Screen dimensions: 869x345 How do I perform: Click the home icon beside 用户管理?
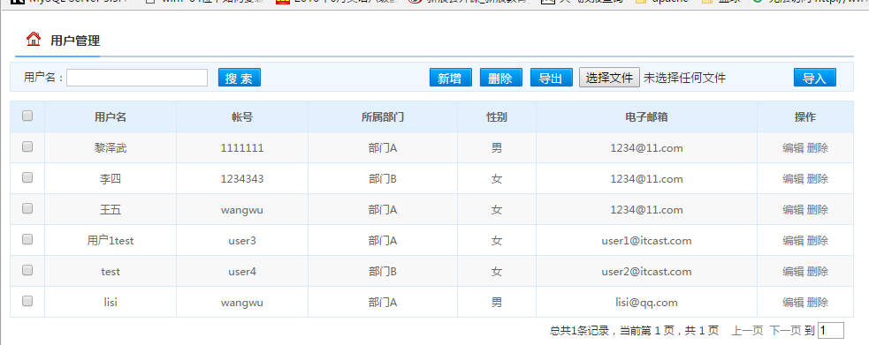click(x=34, y=39)
